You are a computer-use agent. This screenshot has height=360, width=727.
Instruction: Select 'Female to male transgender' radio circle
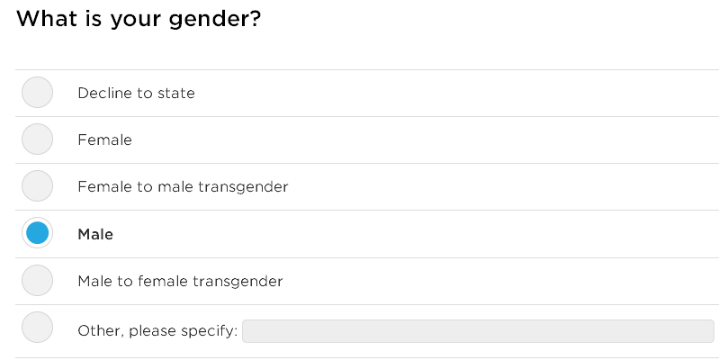(x=37, y=186)
